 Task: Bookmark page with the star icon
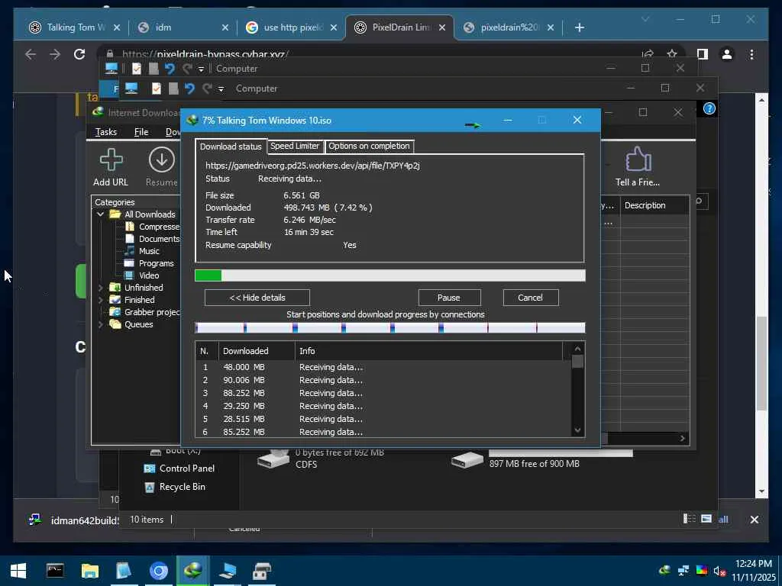pos(672,54)
